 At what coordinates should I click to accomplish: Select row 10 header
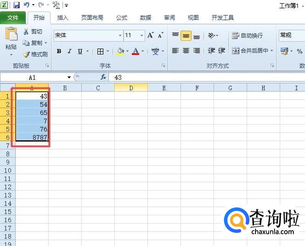(7, 171)
